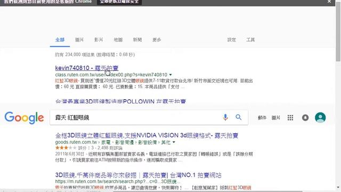341x192 pixels.
Task: Open the notifications bell
Action: coord(305,118)
